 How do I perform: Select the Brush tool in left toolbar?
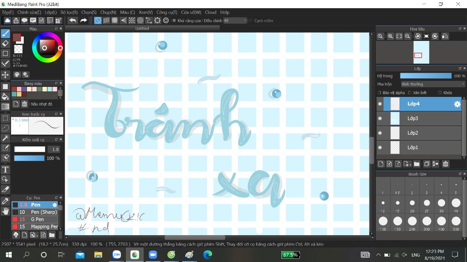tap(5, 34)
